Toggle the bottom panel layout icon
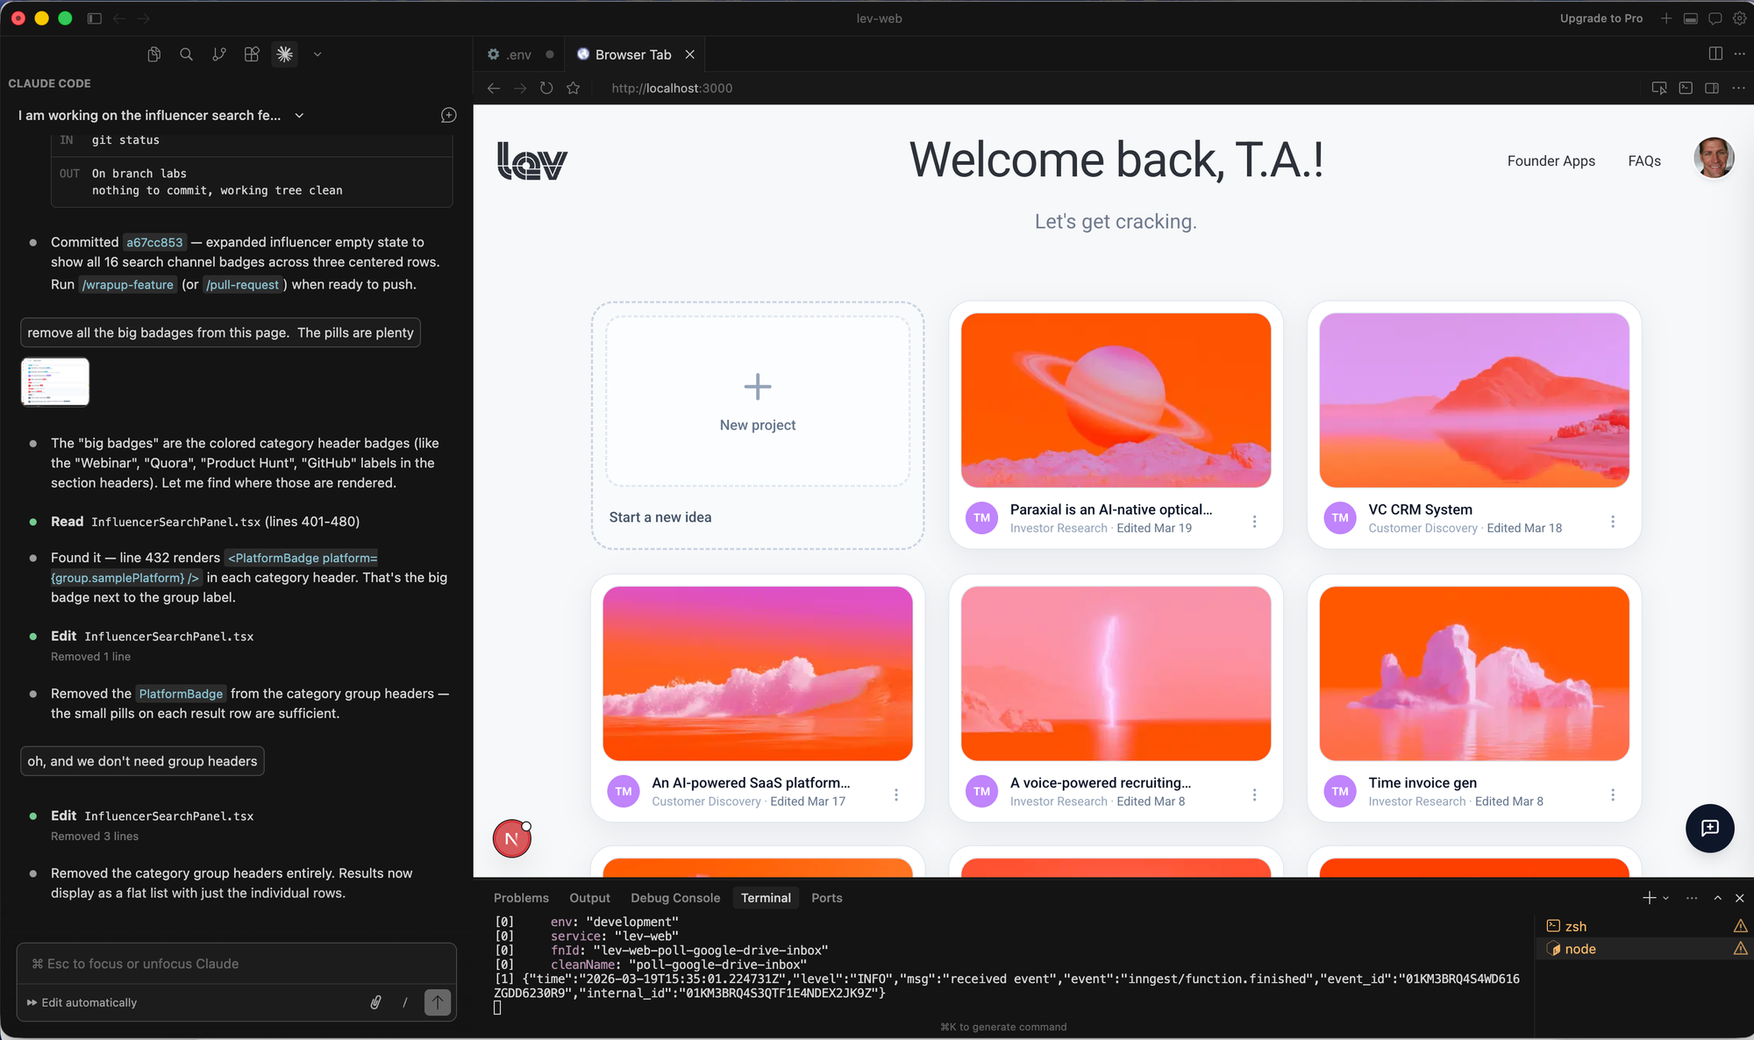Viewport: 1754px width, 1040px height. pyautogui.click(x=1691, y=18)
